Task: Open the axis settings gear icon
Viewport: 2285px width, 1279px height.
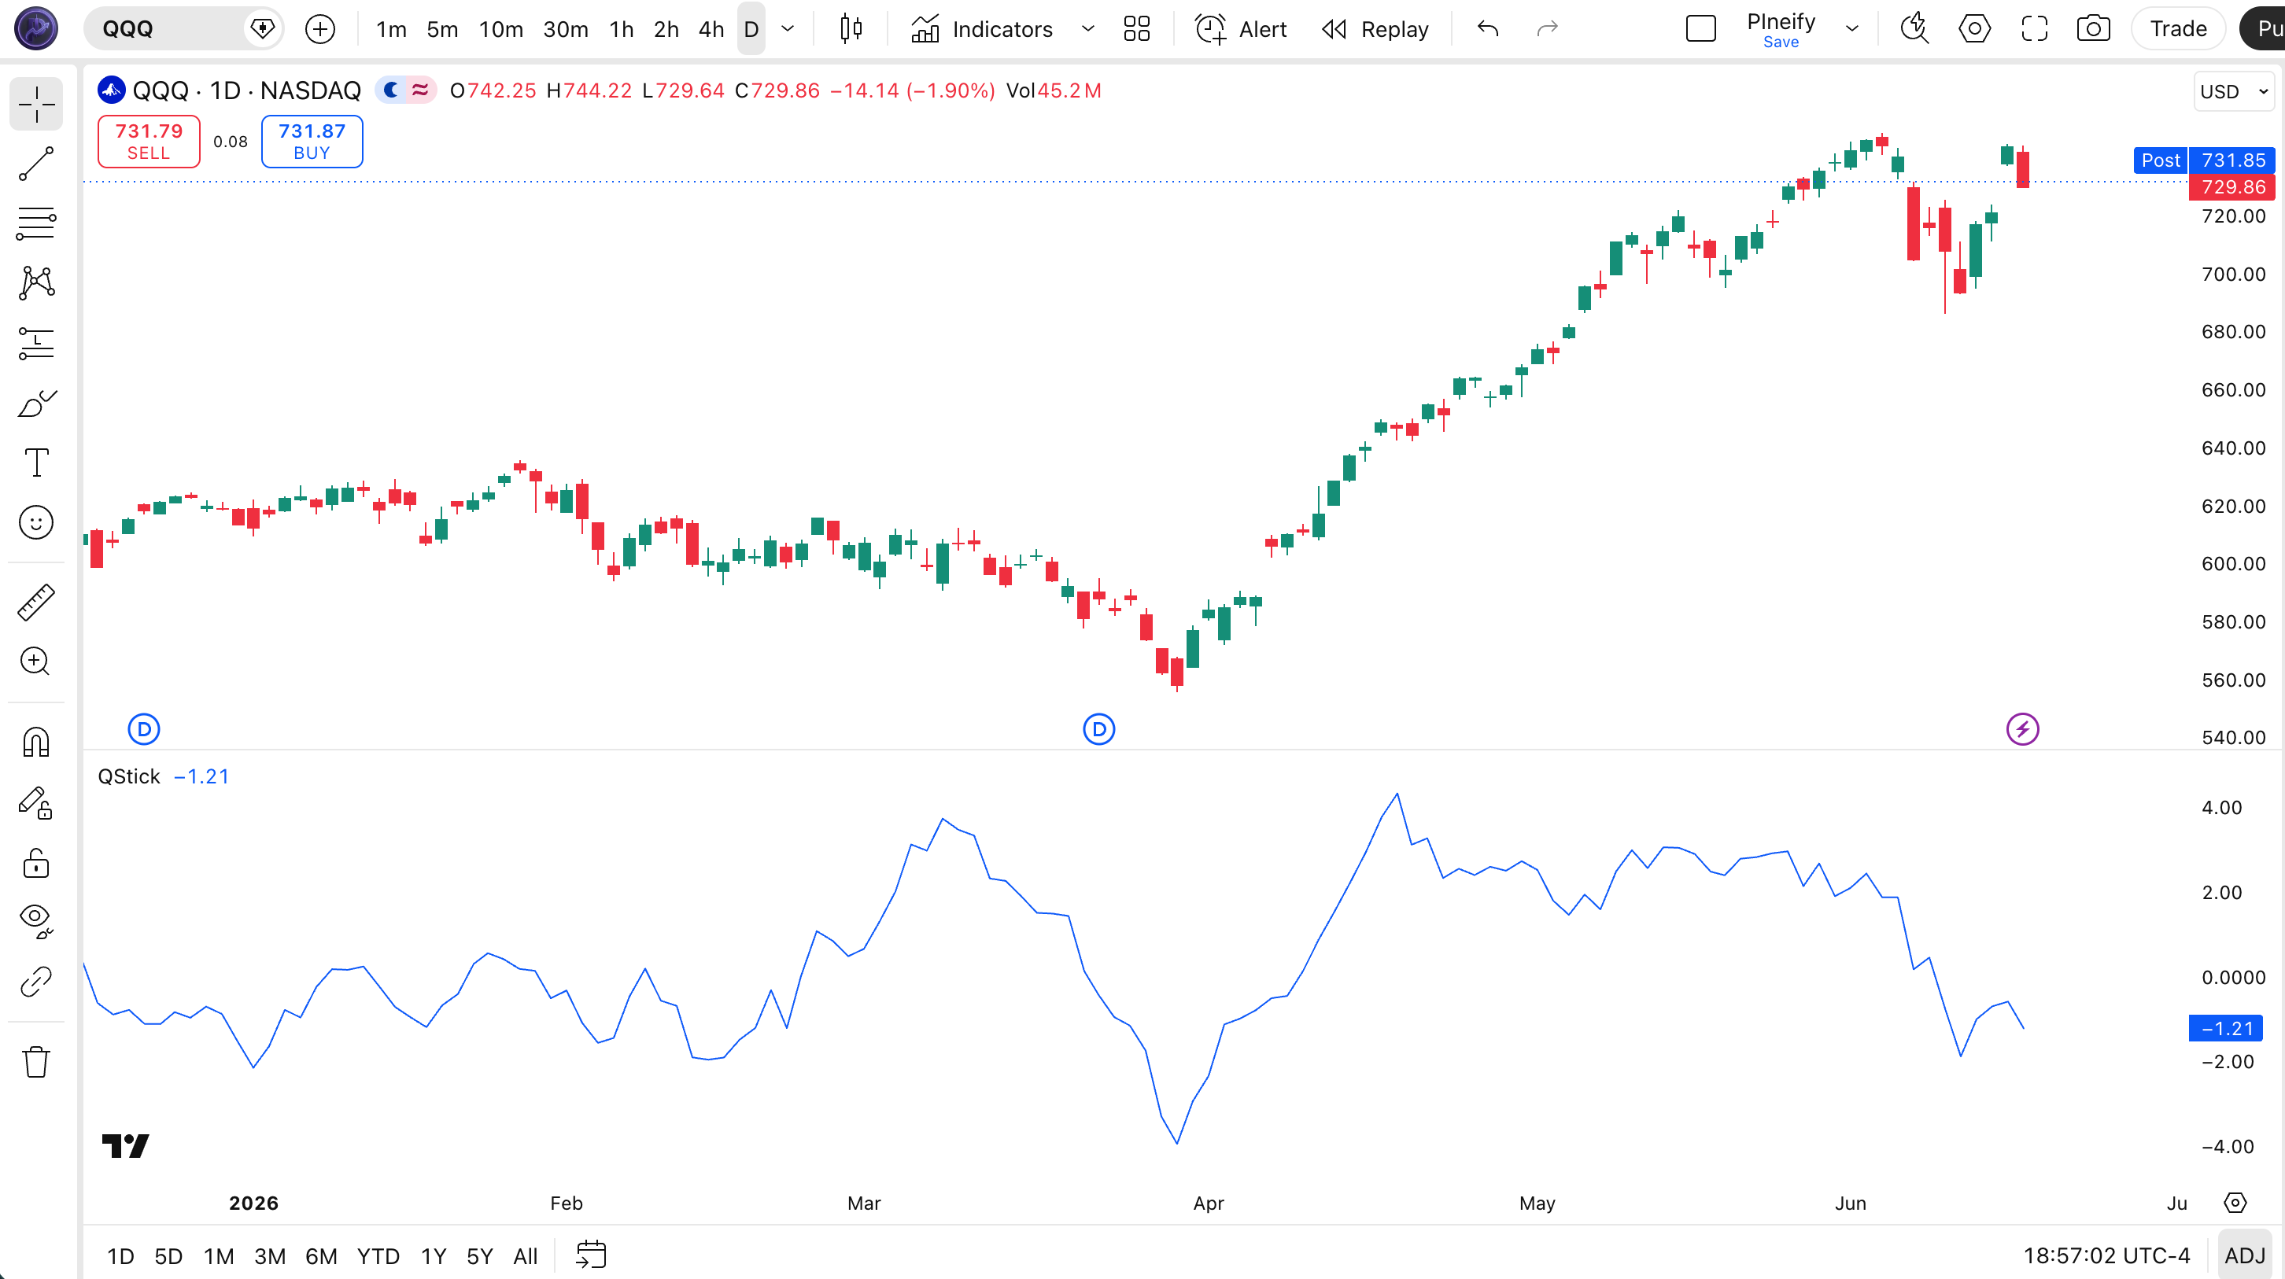Action: tap(2235, 1203)
